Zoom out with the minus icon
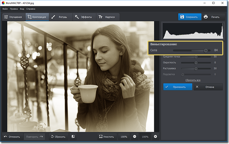Image resolution: width=229 pixels, height=144 pixels. (x=135, y=137)
